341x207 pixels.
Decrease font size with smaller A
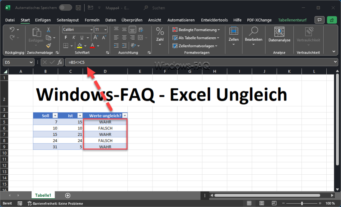point(104,38)
